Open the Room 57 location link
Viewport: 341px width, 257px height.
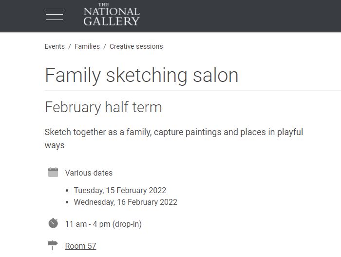tap(80, 246)
